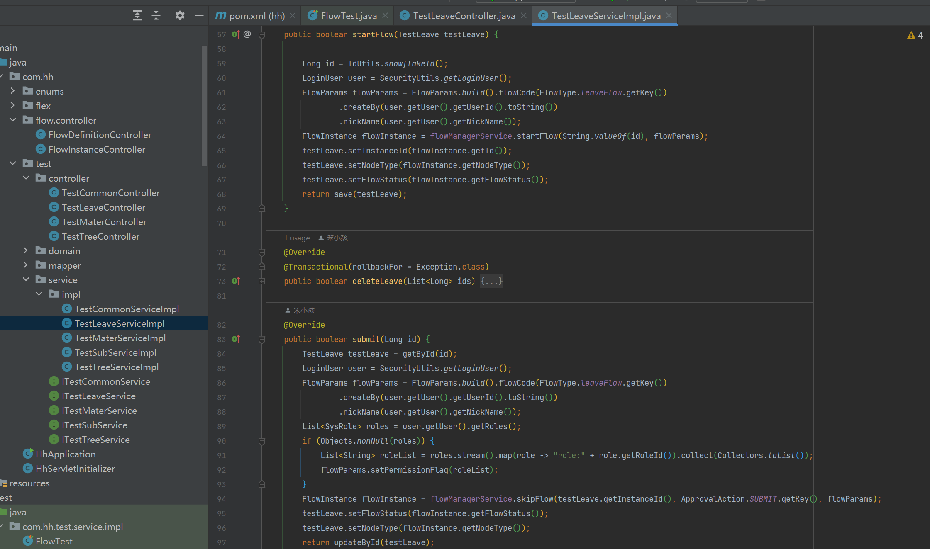Click the '1 usage' hint above deleteLeave
The width and height of the screenshot is (930, 549).
click(x=297, y=238)
